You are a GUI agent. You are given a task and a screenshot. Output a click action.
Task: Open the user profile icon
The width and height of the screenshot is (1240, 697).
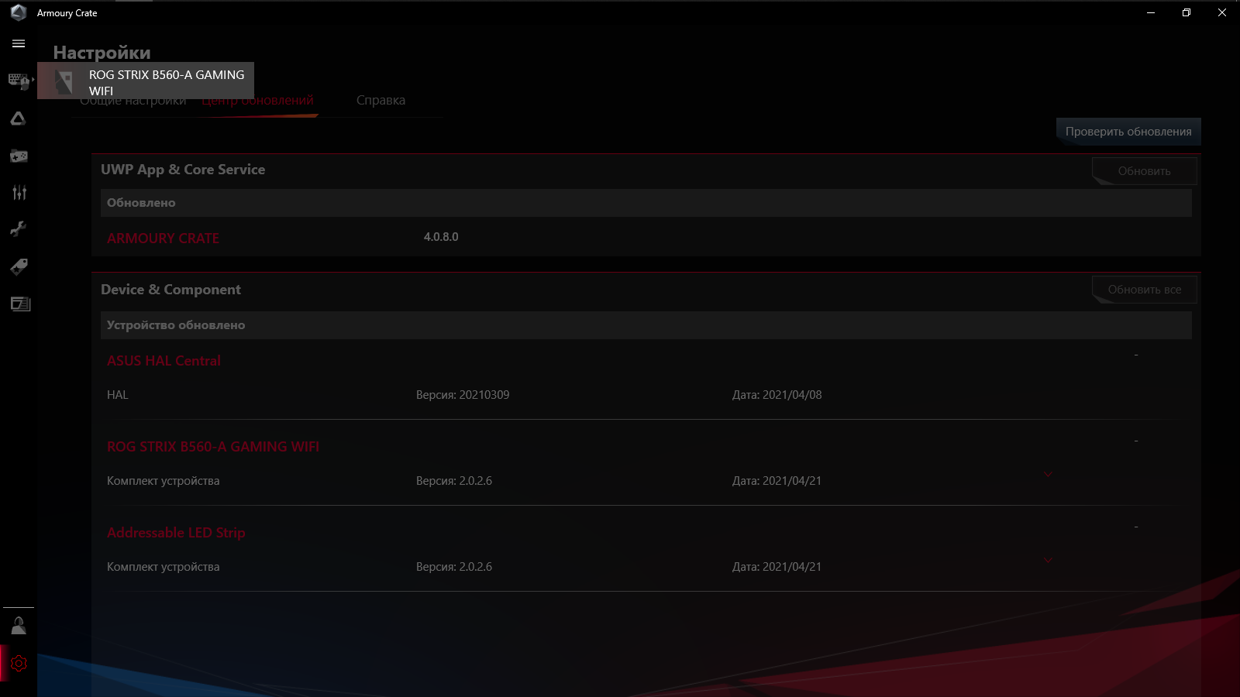point(19,626)
